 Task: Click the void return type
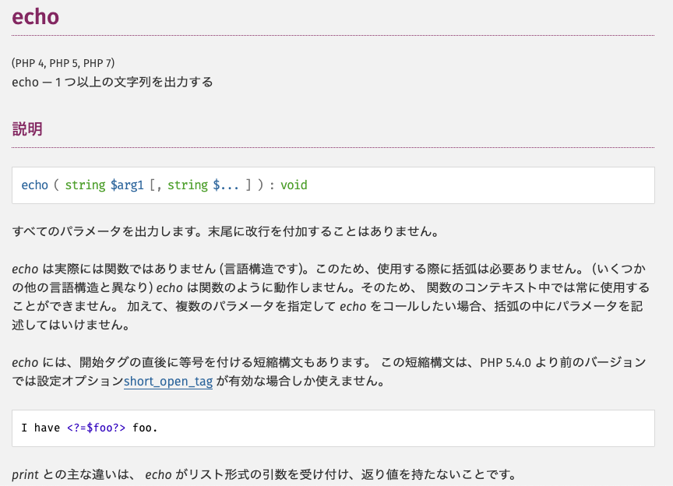click(x=294, y=185)
